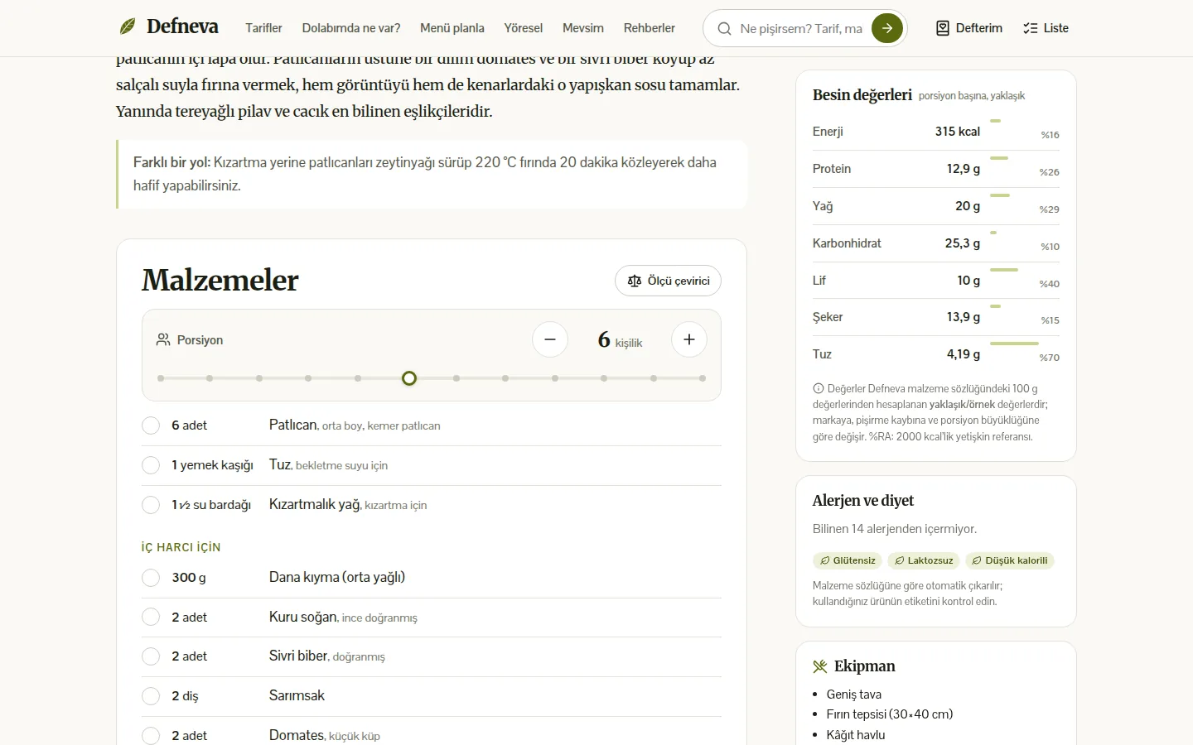Check off Domates küçük küp ingredient
The height and width of the screenshot is (745, 1193).
[x=151, y=736]
